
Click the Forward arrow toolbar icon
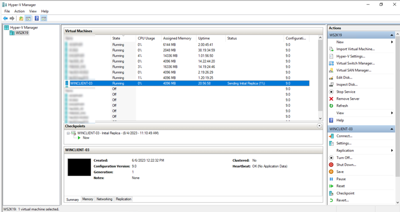(12, 18)
